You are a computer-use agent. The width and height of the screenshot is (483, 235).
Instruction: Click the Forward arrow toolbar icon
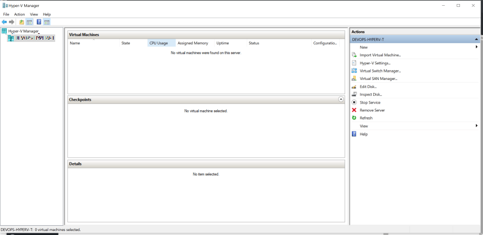point(11,22)
